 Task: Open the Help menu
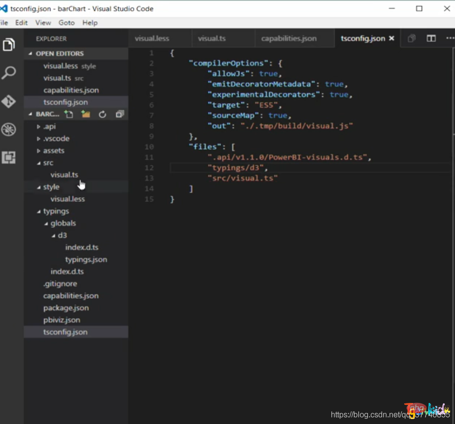point(90,22)
